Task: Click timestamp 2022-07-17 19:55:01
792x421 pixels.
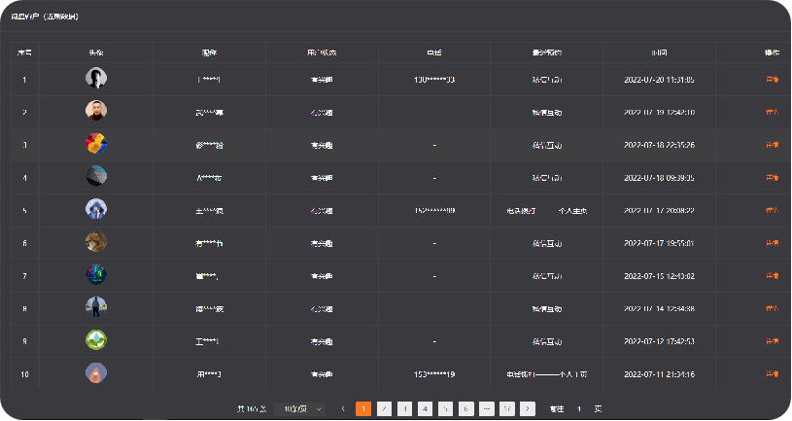Action: click(659, 243)
